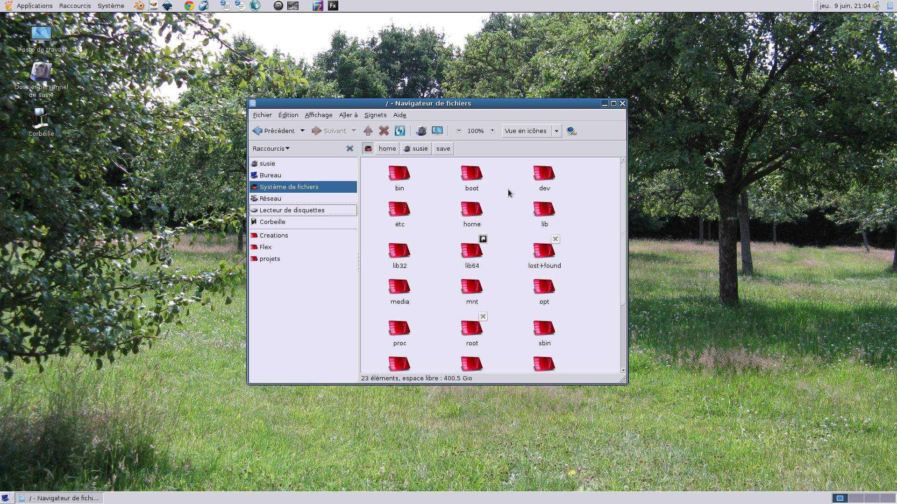Click the search magnifier icon in toolbar
897x504 pixels.
click(x=571, y=131)
